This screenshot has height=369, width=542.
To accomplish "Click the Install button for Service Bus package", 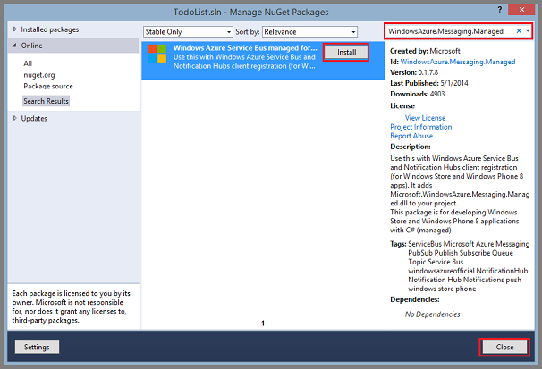I will click(346, 52).
